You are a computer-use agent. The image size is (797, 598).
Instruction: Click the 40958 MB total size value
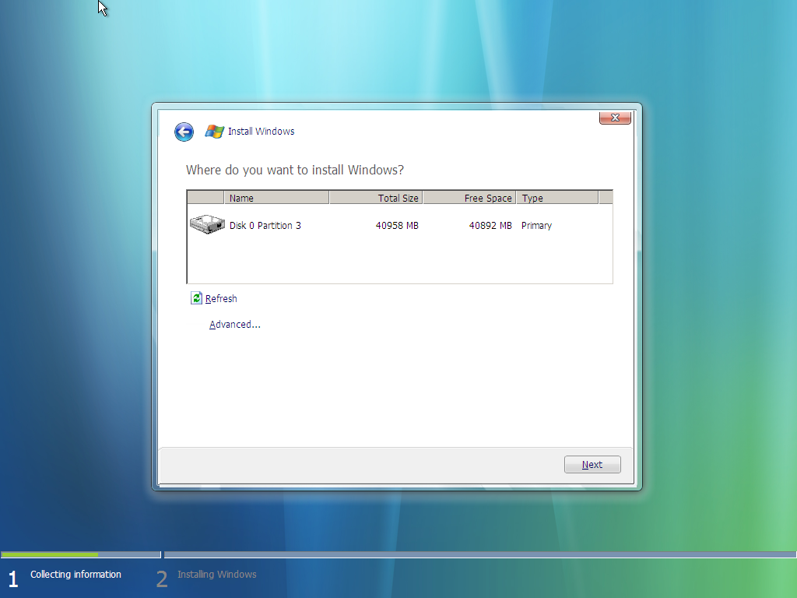click(397, 225)
